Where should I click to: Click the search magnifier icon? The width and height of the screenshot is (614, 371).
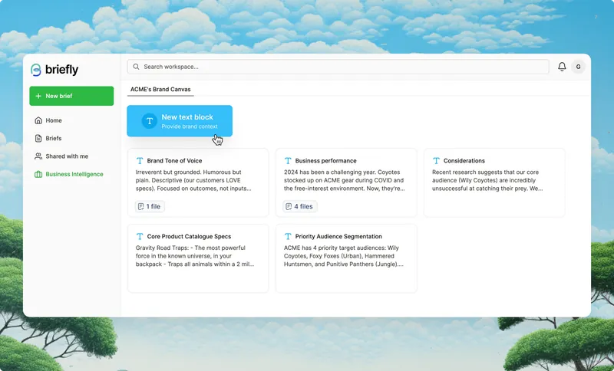[x=136, y=67]
